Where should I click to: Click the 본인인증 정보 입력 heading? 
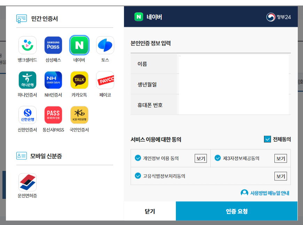[x=150, y=43]
